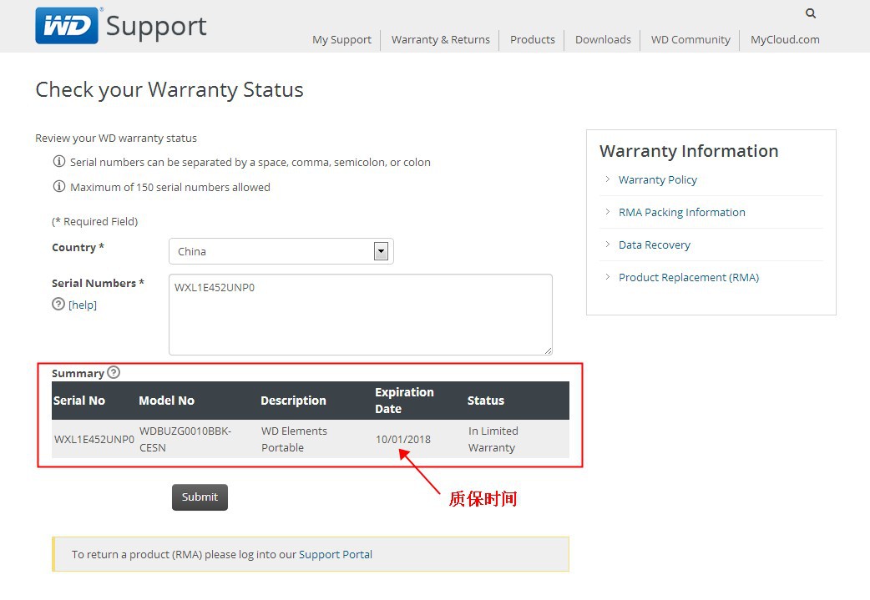Click the Submit button
The image size is (870, 600).
(200, 497)
